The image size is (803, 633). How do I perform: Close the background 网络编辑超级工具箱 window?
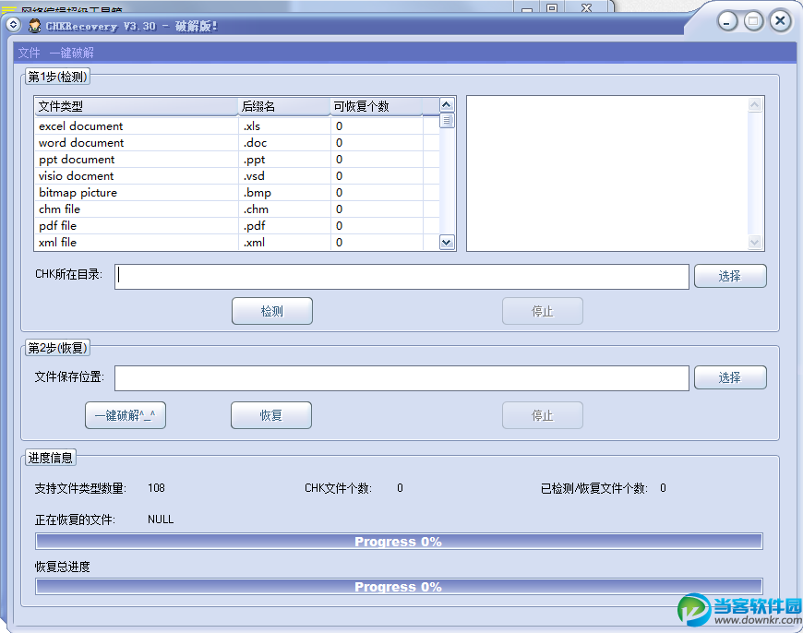click(x=587, y=7)
